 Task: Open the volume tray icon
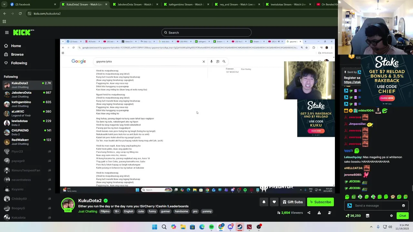390,227
